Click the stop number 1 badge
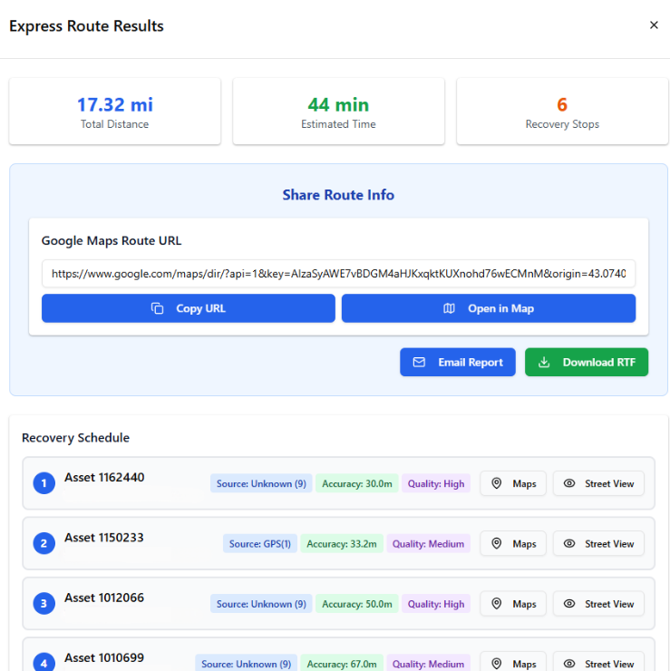This screenshot has height=671, width=670. [44, 483]
